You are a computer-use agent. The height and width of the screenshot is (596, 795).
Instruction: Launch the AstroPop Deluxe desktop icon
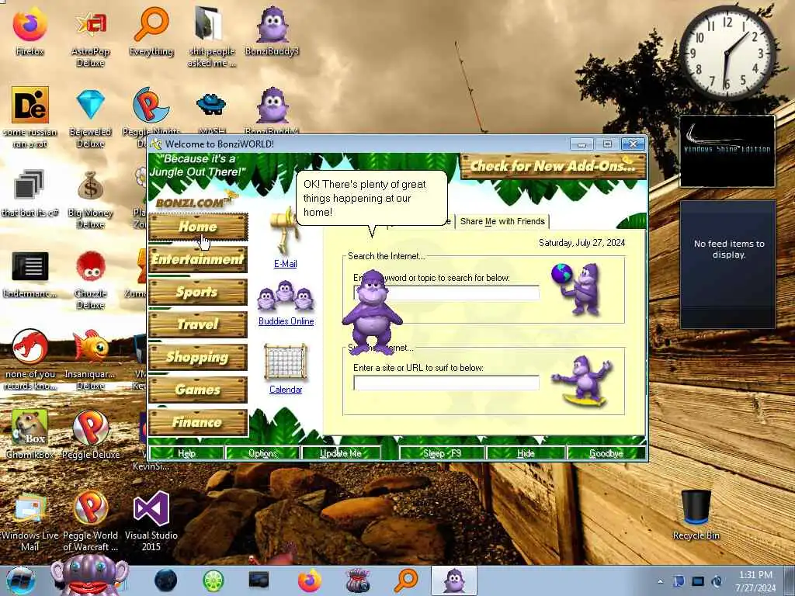pyautogui.click(x=90, y=36)
